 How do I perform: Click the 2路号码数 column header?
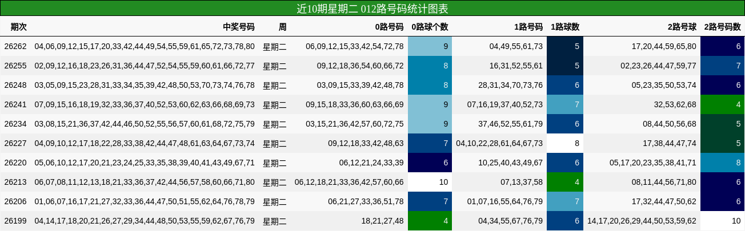pyautogui.click(x=722, y=27)
